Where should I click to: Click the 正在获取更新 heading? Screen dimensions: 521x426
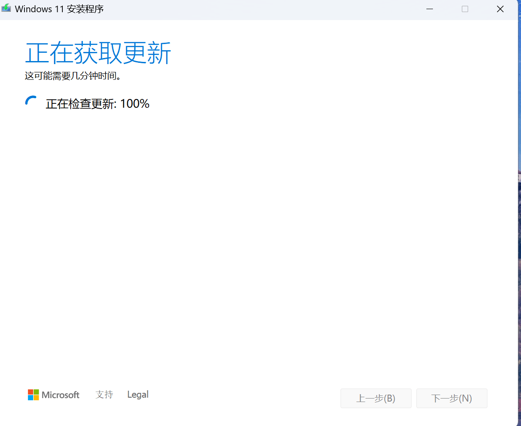98,53
